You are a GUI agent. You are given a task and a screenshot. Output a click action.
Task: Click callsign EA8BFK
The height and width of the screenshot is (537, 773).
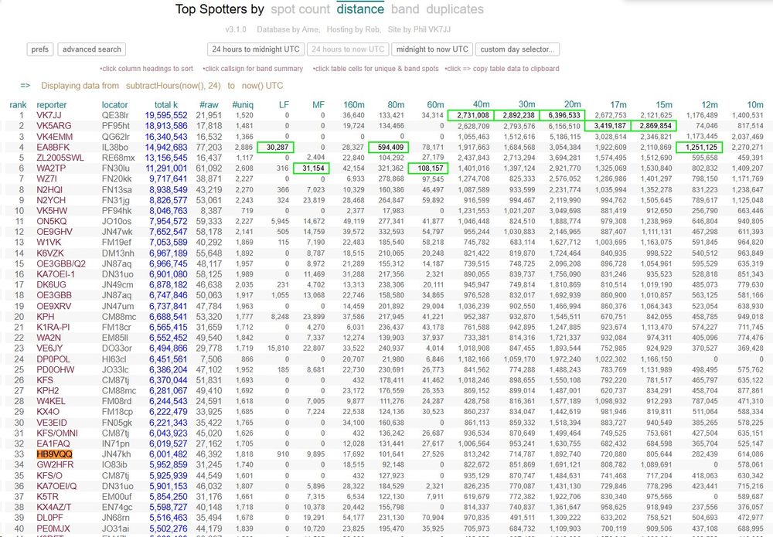(x=53, y=148)
